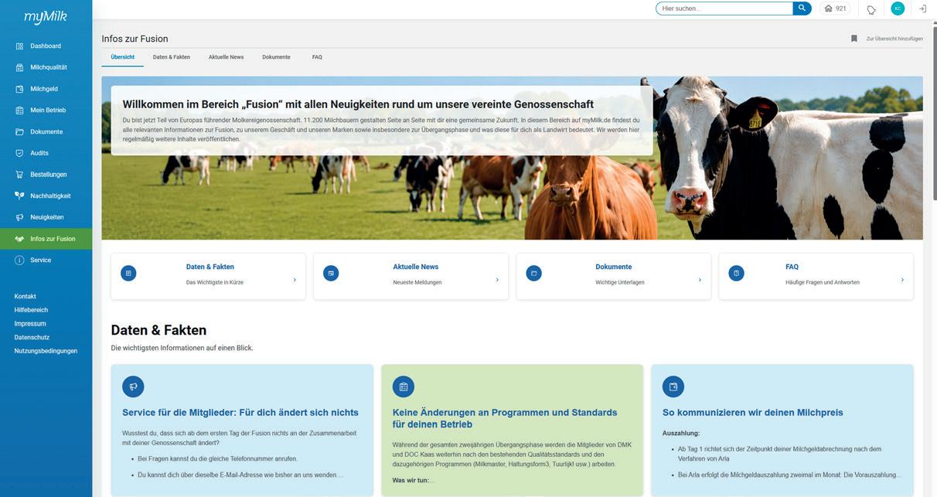Open the Service info icon in sidebar

[x=19, y=260]
